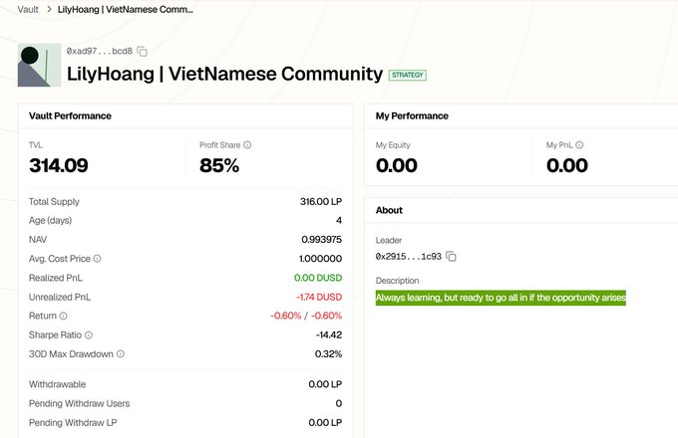
Task: Click the Return value -0.60% / -0.60%
Action: pyautogui.click(x=306, y=316)
